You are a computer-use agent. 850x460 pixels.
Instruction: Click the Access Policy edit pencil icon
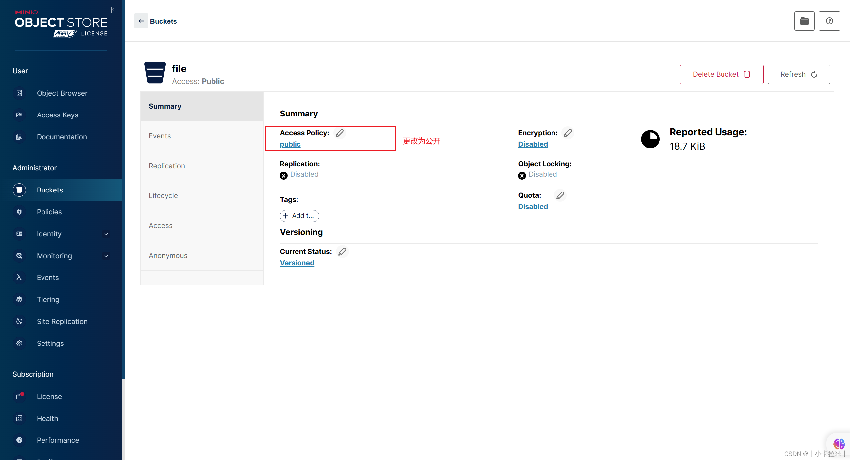(x=339, y=133)
